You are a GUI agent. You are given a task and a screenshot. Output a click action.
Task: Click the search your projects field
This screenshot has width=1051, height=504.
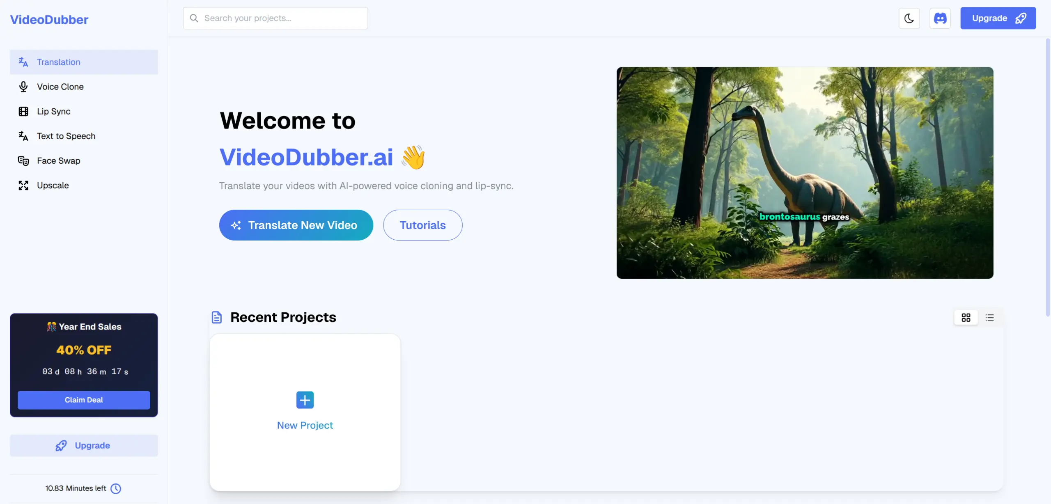pos(275,18)
